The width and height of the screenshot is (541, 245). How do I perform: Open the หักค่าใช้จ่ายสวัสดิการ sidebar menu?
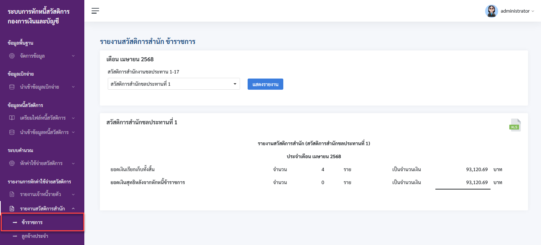[42, 163]
